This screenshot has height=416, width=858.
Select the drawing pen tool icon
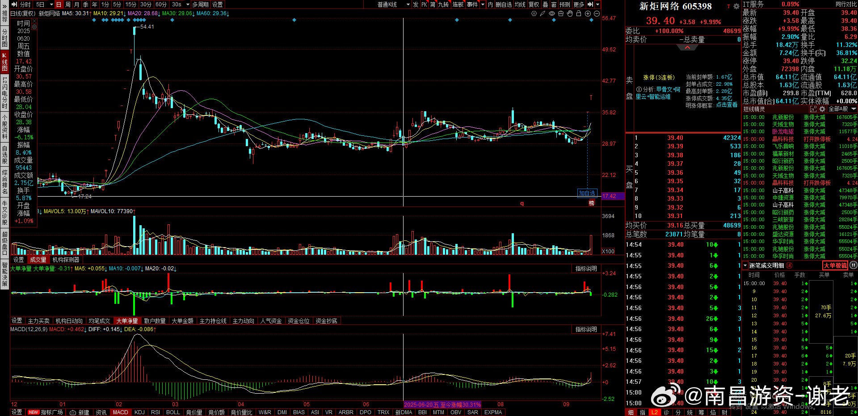point(543,14)
